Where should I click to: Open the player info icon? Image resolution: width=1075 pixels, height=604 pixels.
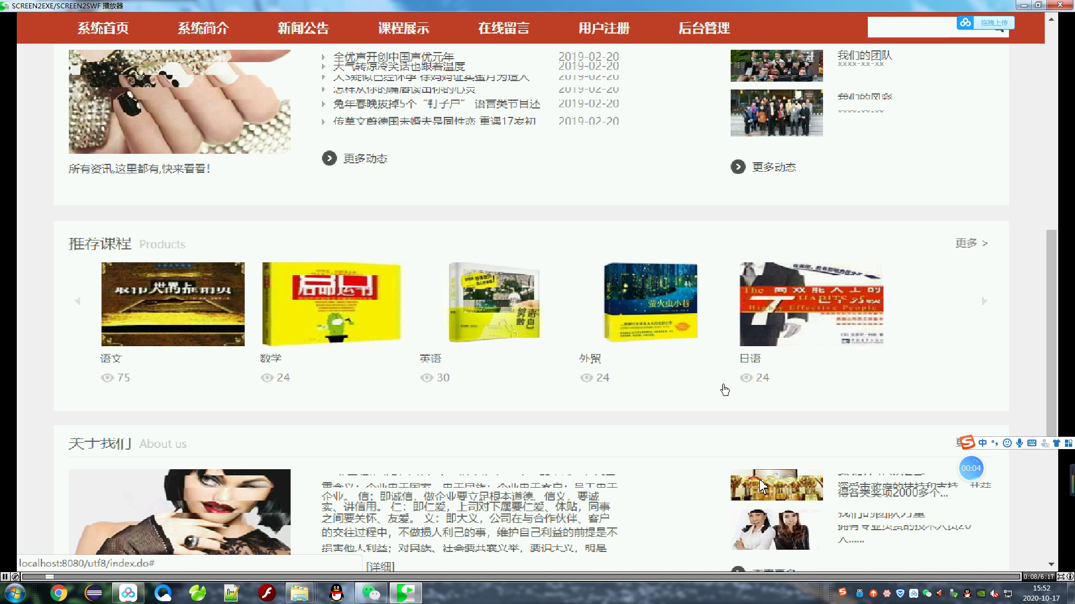[x=1070, y=577]
